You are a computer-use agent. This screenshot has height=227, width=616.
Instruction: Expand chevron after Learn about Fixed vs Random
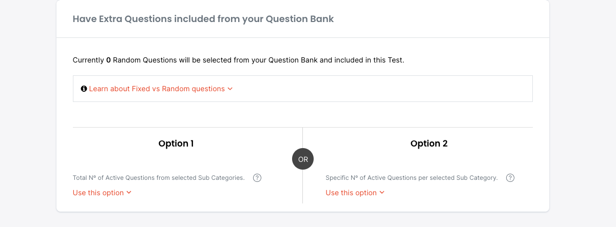230,89
